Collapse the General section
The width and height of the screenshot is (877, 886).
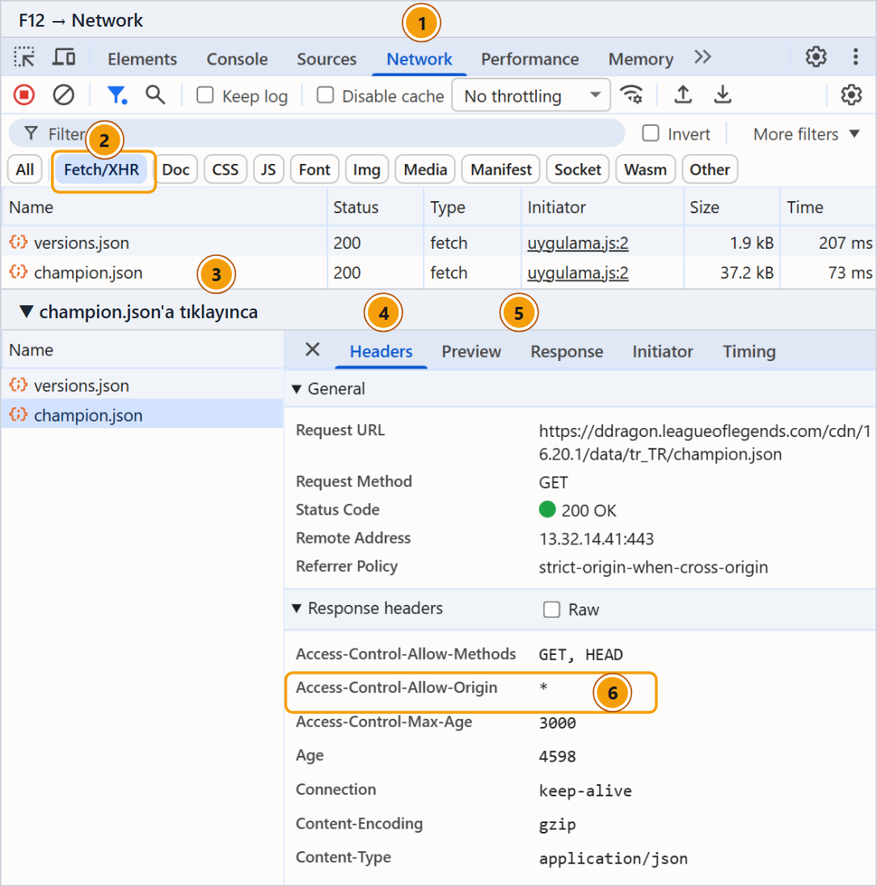click(297, 388)
